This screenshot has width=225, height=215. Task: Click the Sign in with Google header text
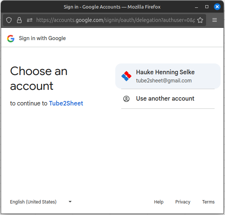point(42,38)
